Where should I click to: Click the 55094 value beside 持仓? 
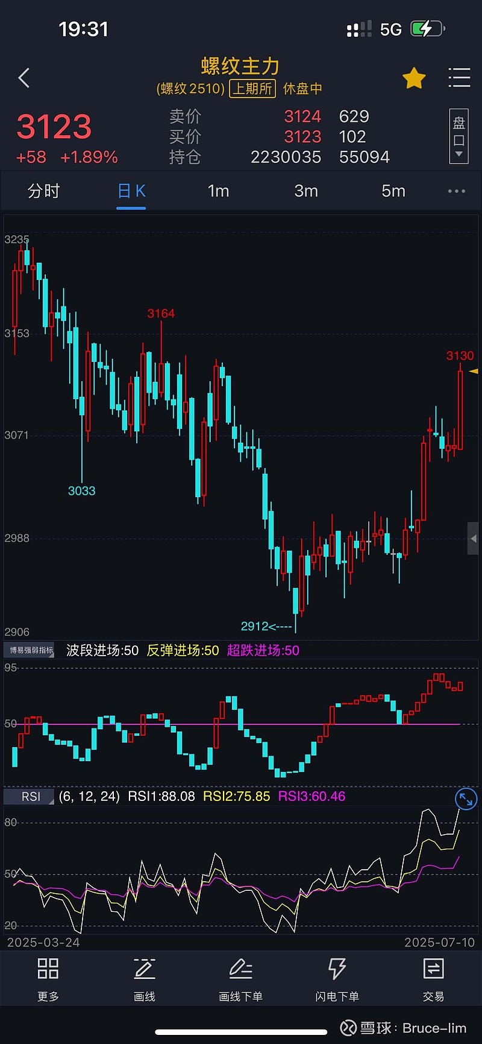pos(365,157)
